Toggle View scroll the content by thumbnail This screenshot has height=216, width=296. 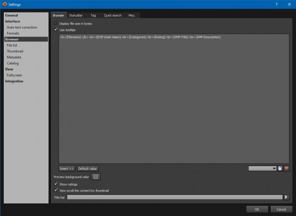click(55, 190)
